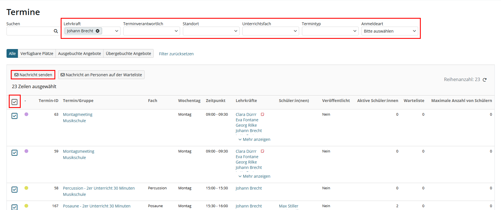This screenshot has height=210, width=501.
Task: Expand Mehr anzeigen in Montagsmeeting row
Action: (254, 176)
